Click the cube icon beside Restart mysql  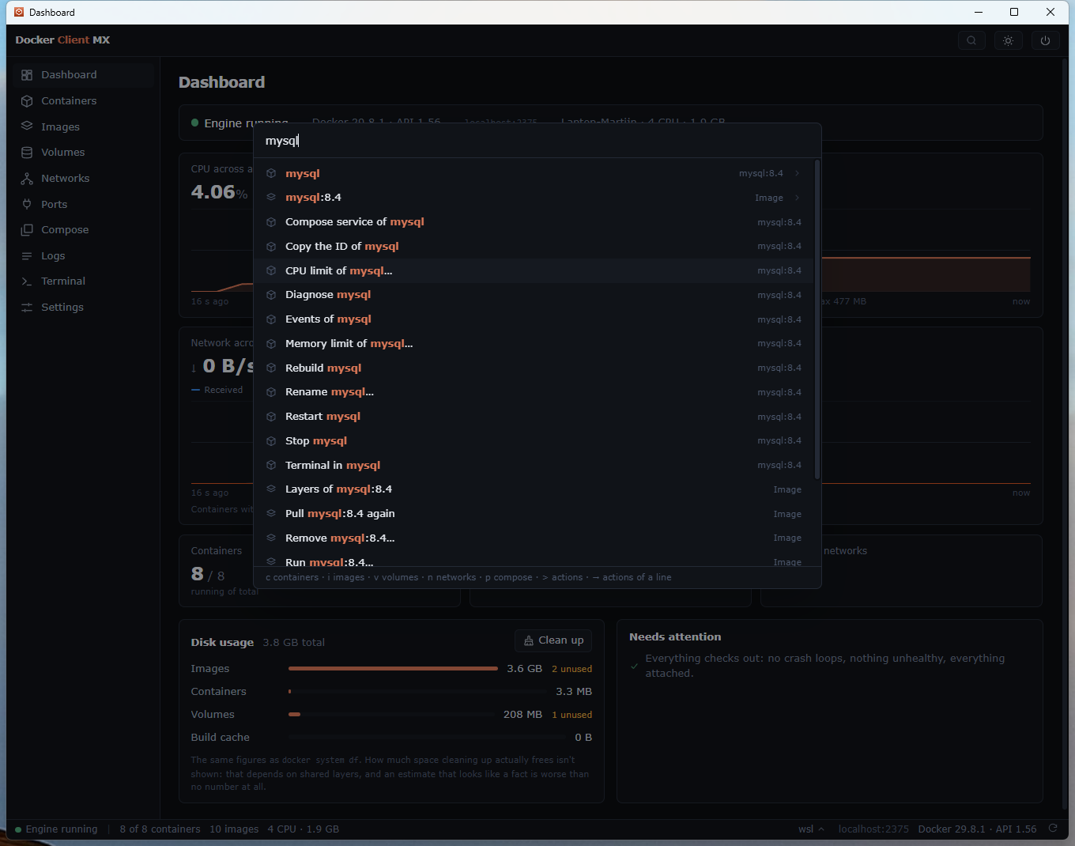271,417
